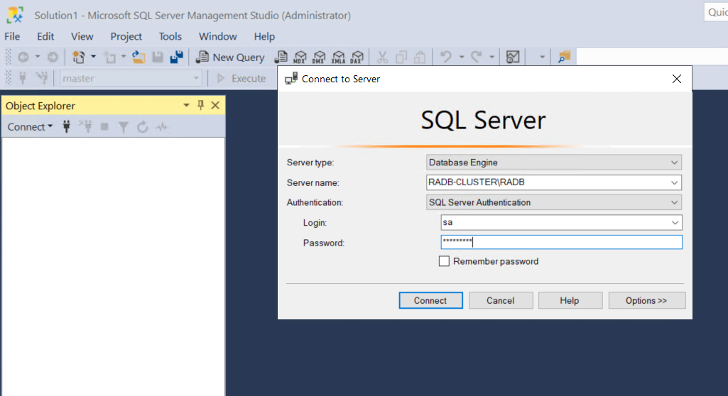728x396 pixels.
Task: Expand the Login dropdown arrow
Action: click(x=675, y=223)
